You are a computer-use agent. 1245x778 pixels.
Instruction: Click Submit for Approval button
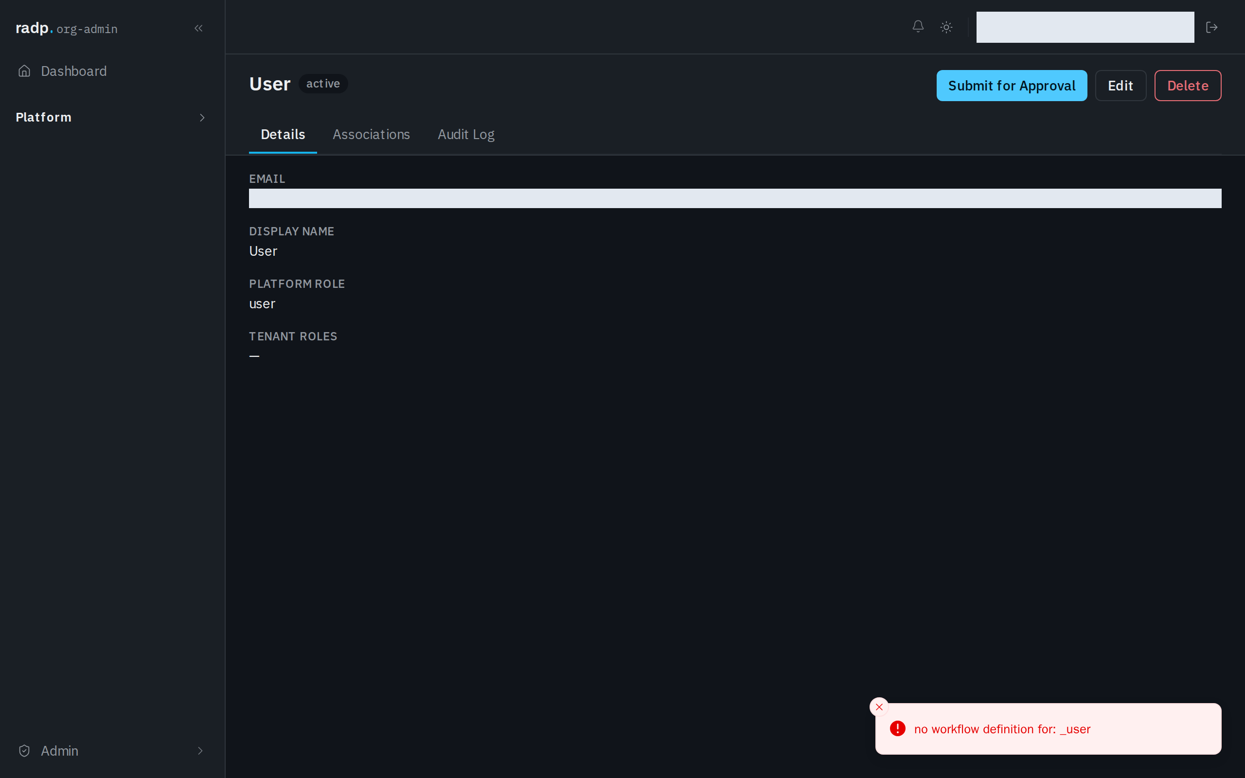point(1012,86)
